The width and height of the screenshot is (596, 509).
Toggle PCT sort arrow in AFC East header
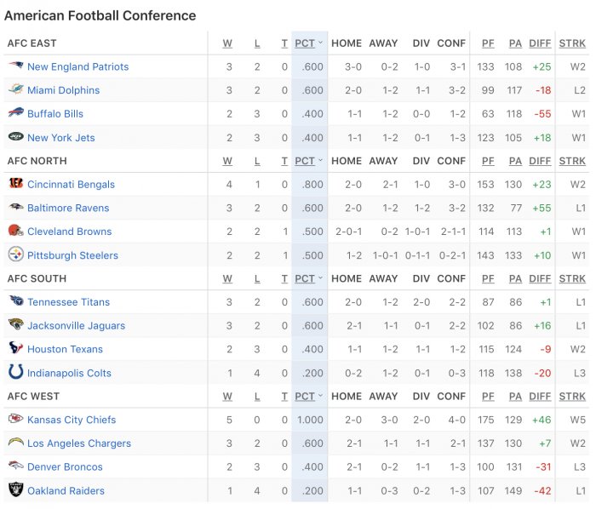tap(320, 43)
